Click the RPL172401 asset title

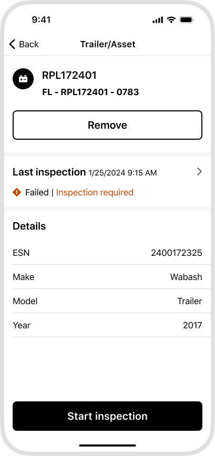click(x=69, y=75)
